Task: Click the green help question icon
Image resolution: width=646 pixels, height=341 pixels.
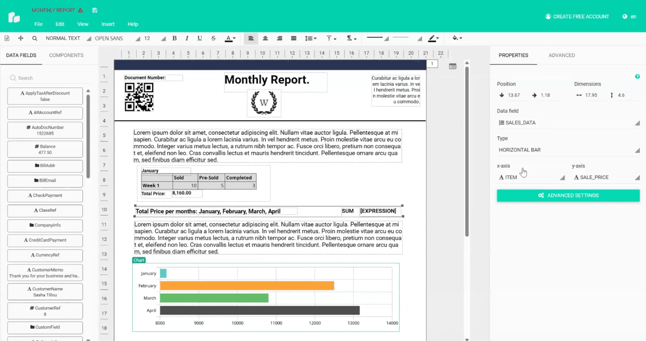Action: pos(637,77)
